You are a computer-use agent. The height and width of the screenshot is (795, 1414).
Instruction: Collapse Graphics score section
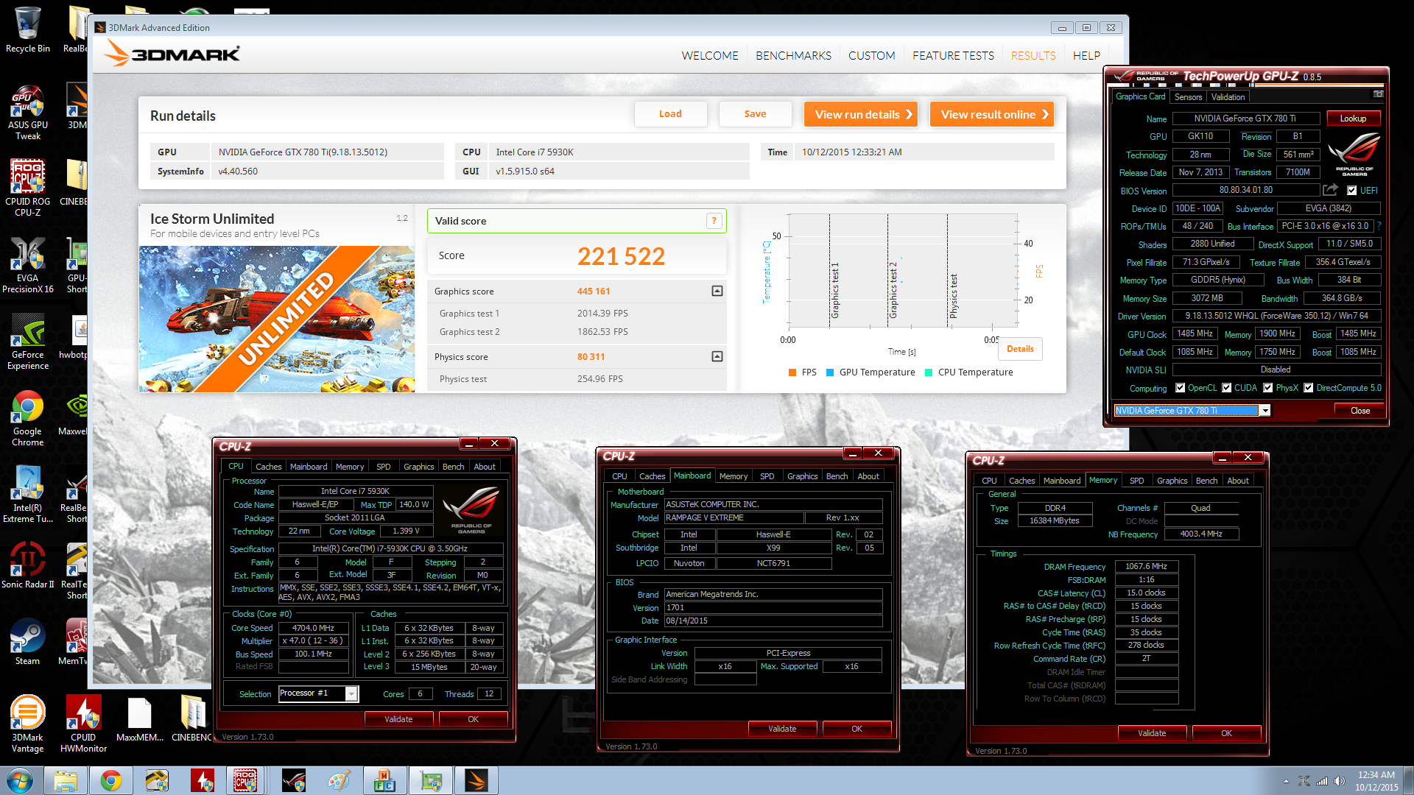pos(717,291)
